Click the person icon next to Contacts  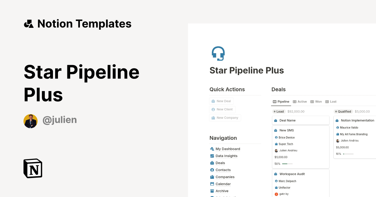212,170
